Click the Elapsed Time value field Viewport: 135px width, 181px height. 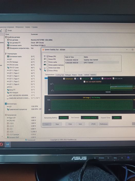(x=117, y=118)
